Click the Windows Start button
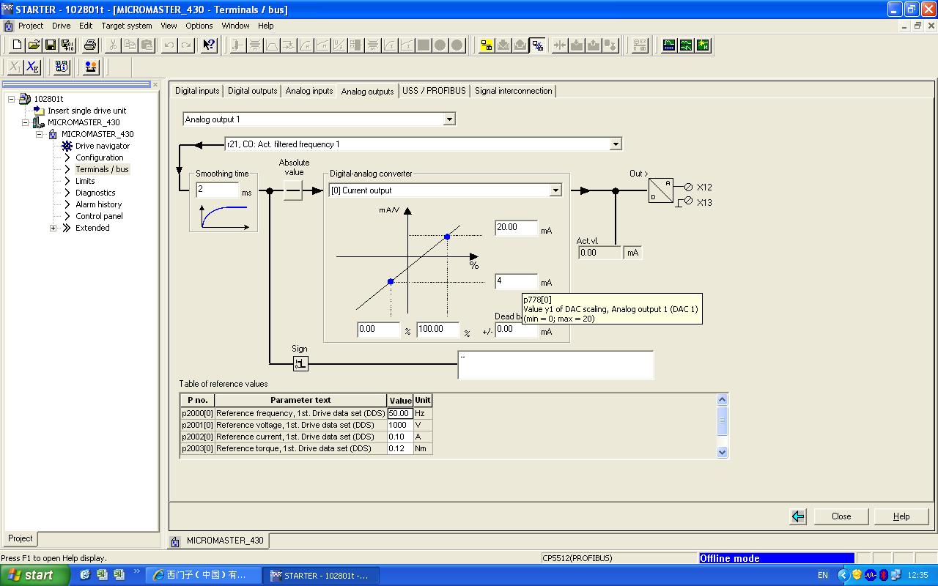938x586 pixels. coord(35,575)
